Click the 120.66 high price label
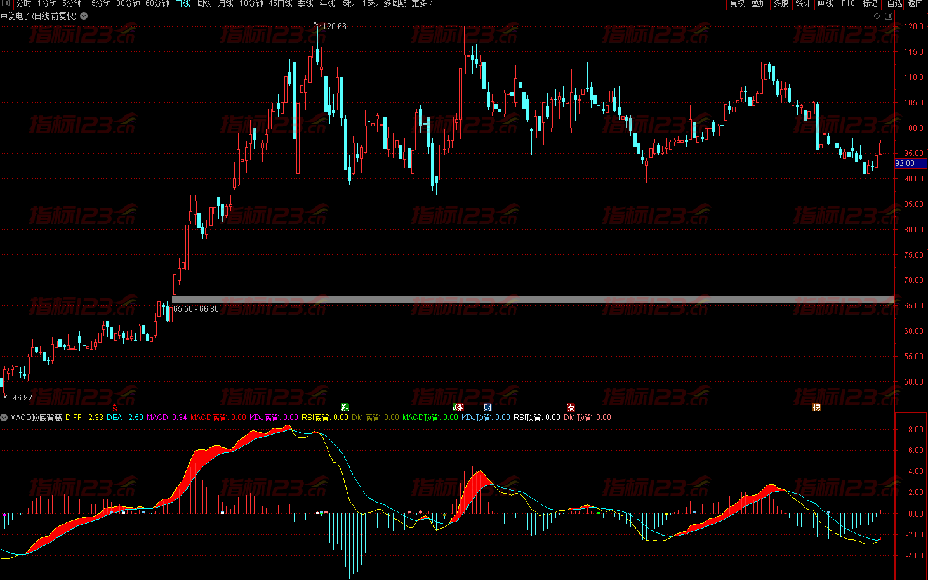Viewport: 928px width, 580px height. (x=335, y=27)
